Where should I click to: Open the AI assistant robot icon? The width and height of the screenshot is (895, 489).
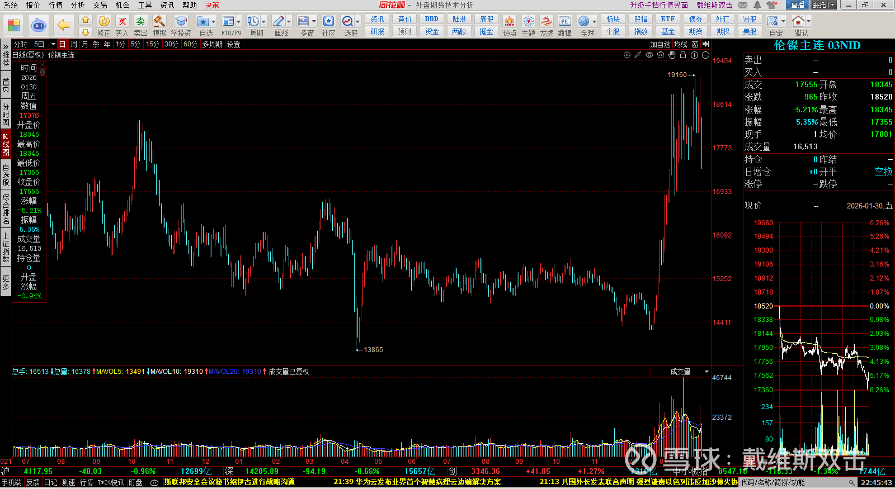pyautogui.click(x=39, y=25)
